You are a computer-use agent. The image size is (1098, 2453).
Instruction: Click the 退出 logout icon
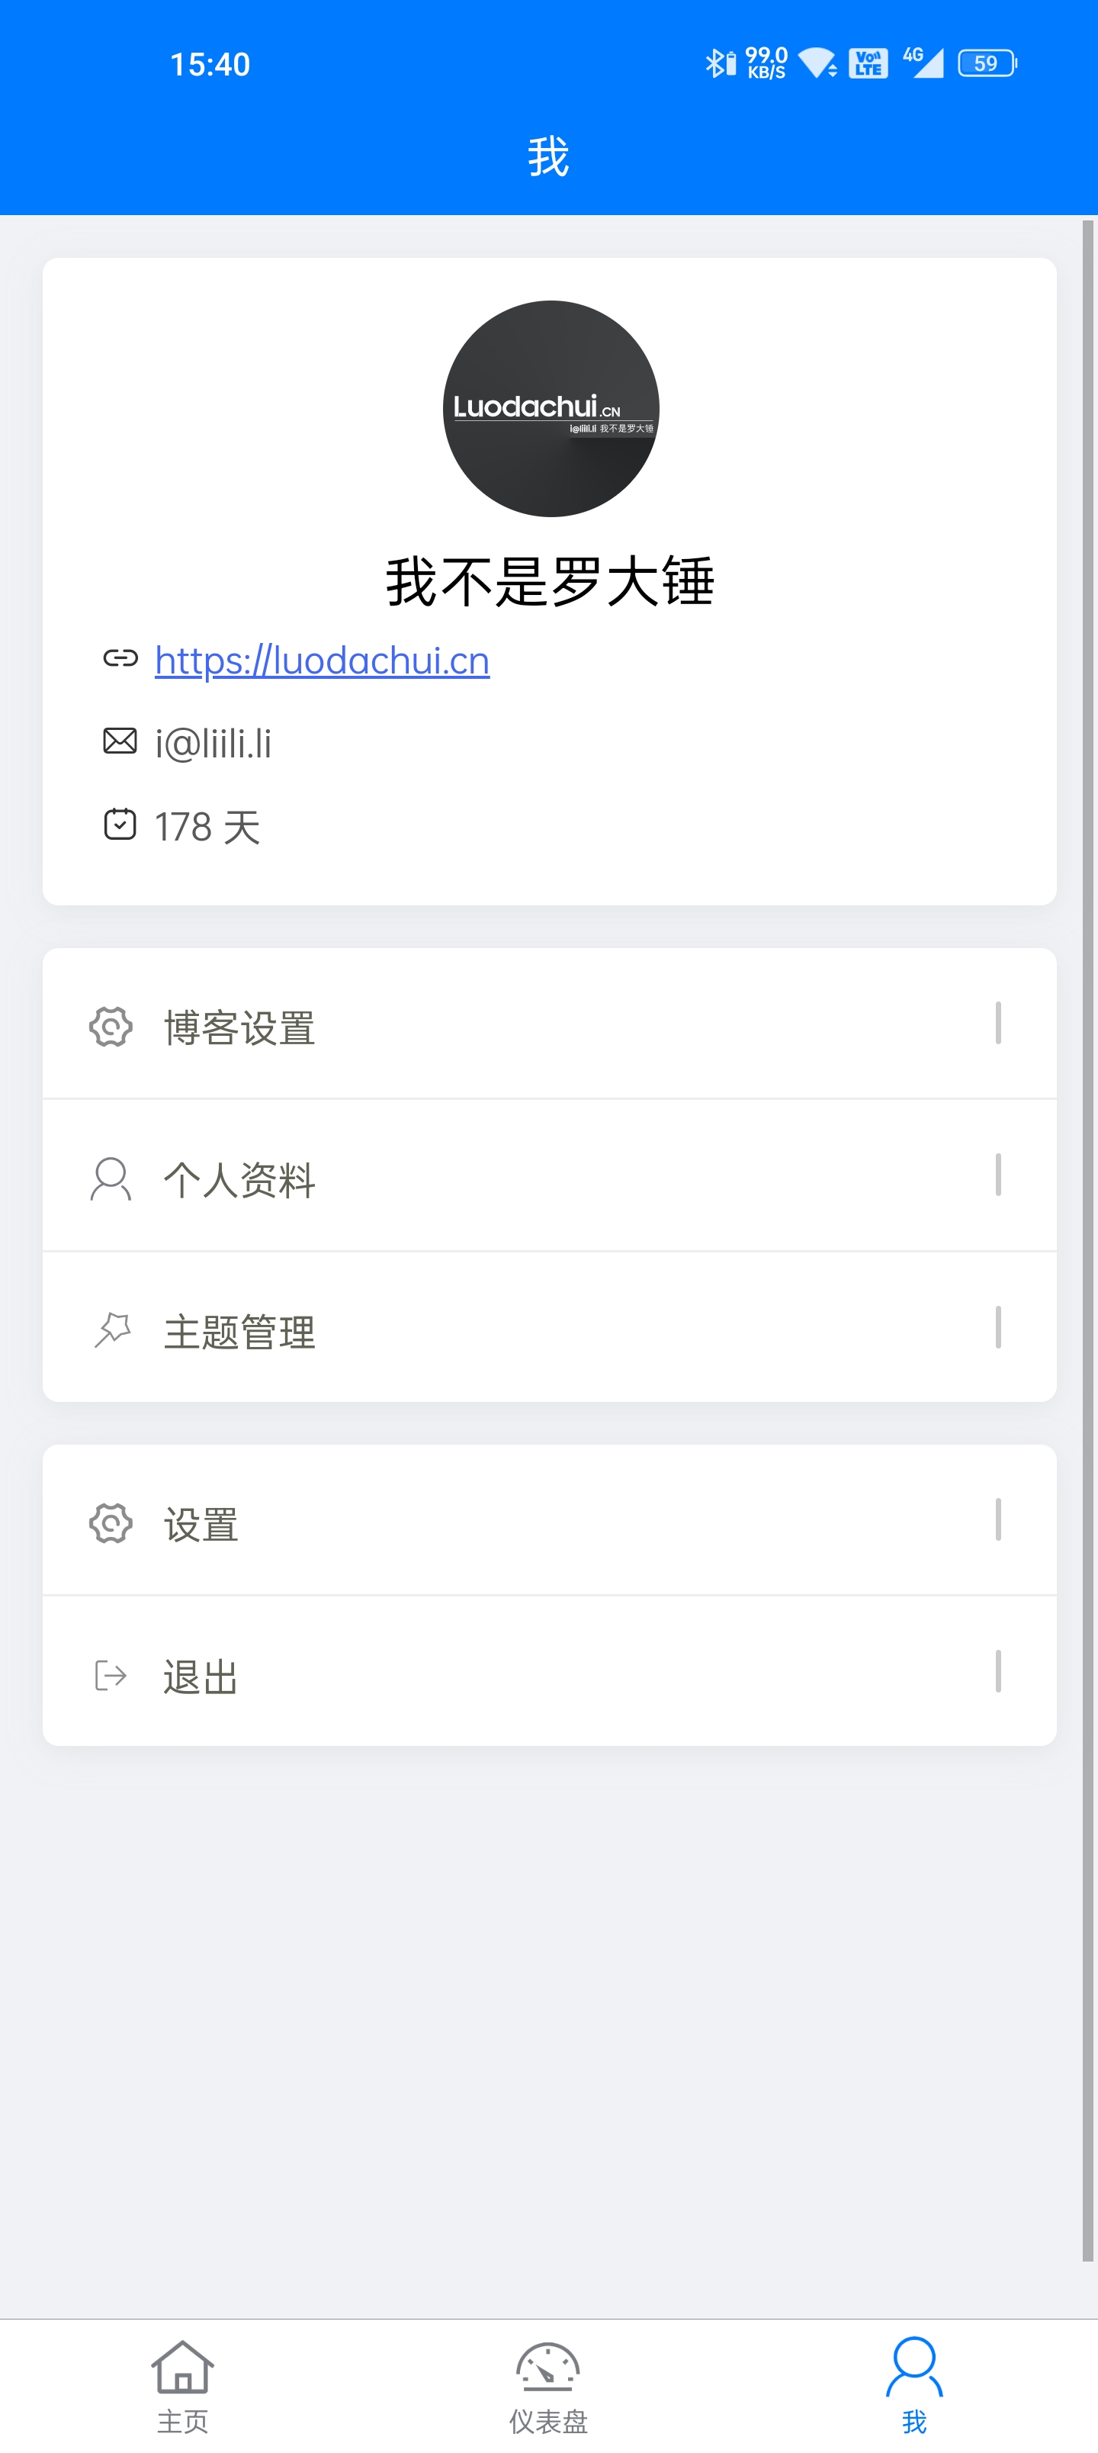pos(111,1675)
